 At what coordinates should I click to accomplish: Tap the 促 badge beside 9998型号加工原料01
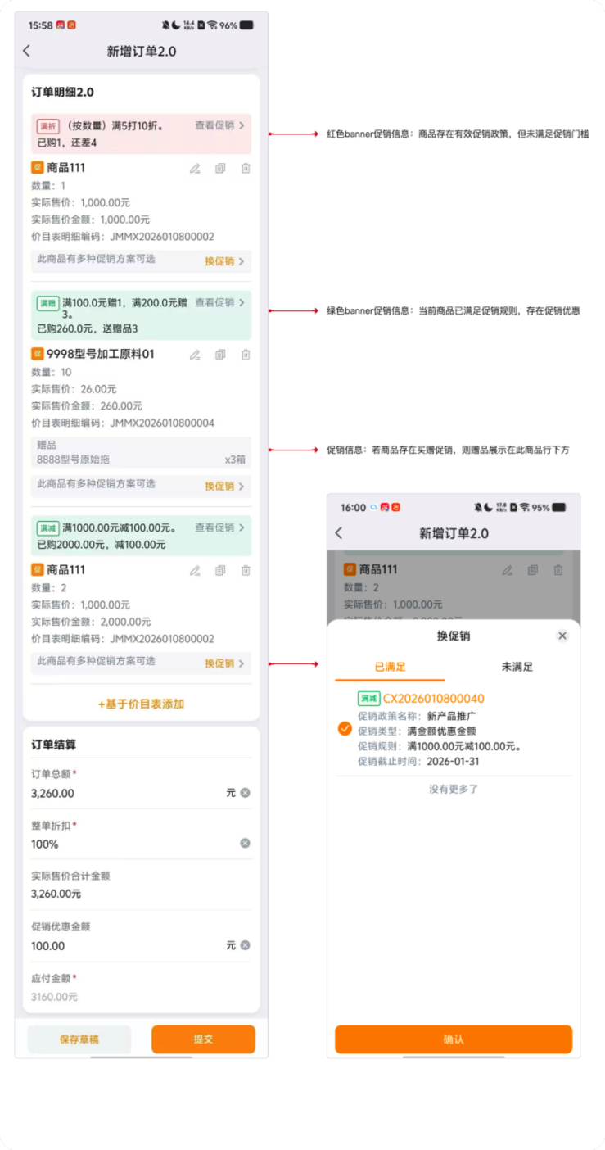click(x=37, y=354)
